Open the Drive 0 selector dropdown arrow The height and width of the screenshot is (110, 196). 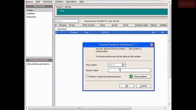[x=80, y=21]
